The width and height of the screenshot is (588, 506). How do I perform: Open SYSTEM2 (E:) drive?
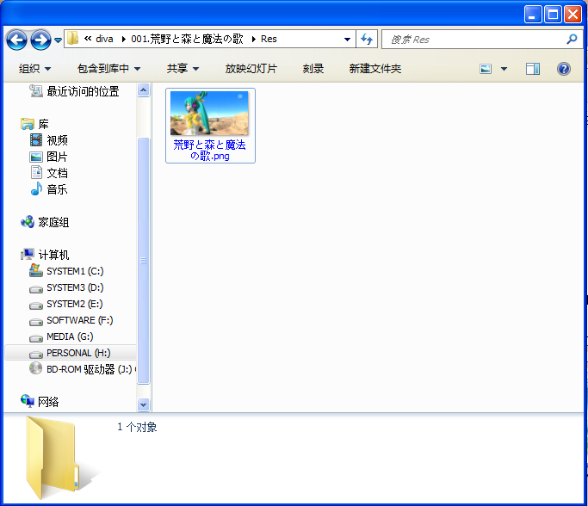[x=75, y=304]
